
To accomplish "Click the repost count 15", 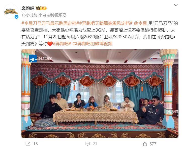I will click(36, 144).
